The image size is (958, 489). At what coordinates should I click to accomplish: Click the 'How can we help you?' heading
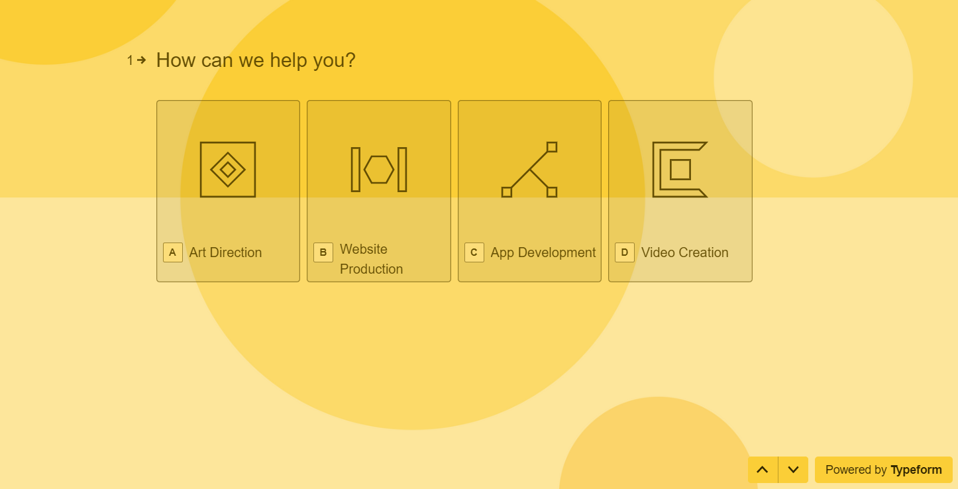pos(256,60)
